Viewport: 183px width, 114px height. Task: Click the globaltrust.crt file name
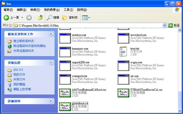80,103
